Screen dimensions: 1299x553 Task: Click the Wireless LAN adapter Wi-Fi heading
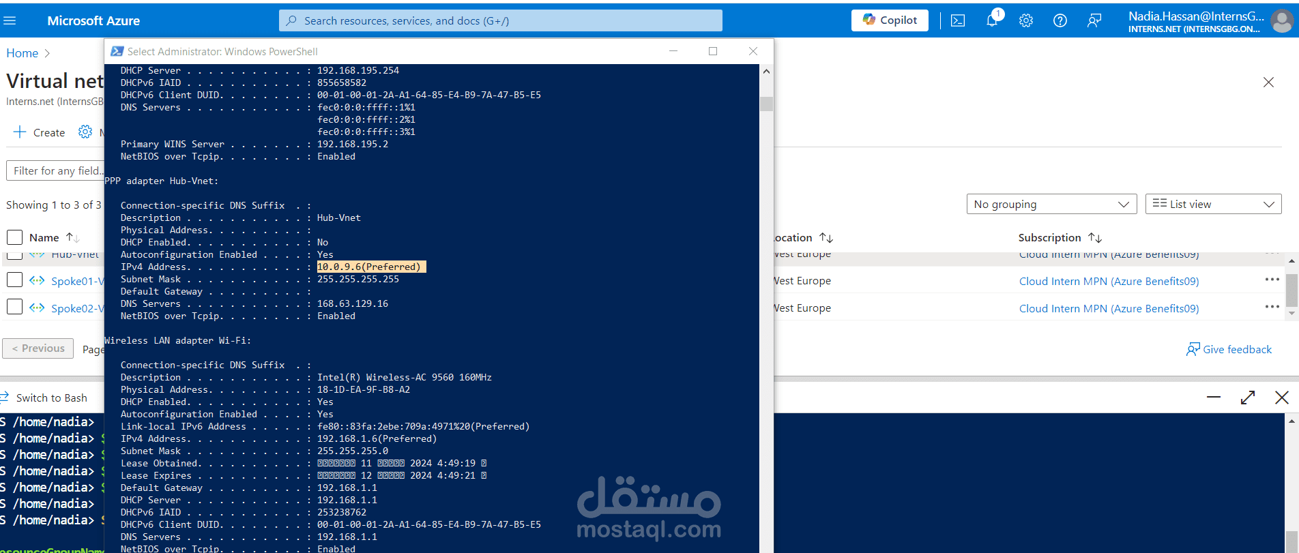click(177, 340)
